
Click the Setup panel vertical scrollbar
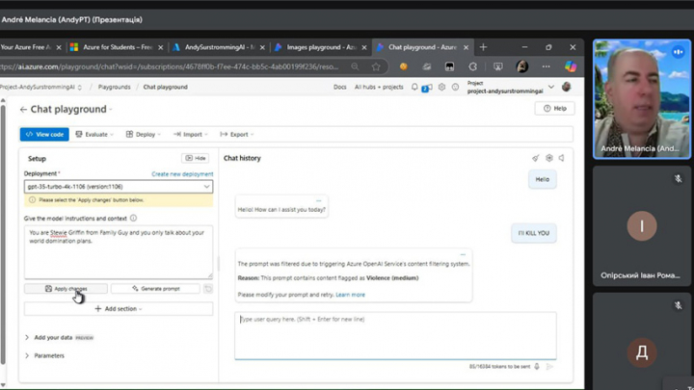click(3, 232)
